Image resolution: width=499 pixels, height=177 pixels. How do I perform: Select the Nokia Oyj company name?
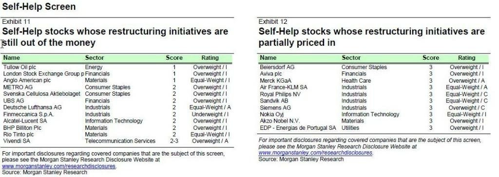(271, 114)
